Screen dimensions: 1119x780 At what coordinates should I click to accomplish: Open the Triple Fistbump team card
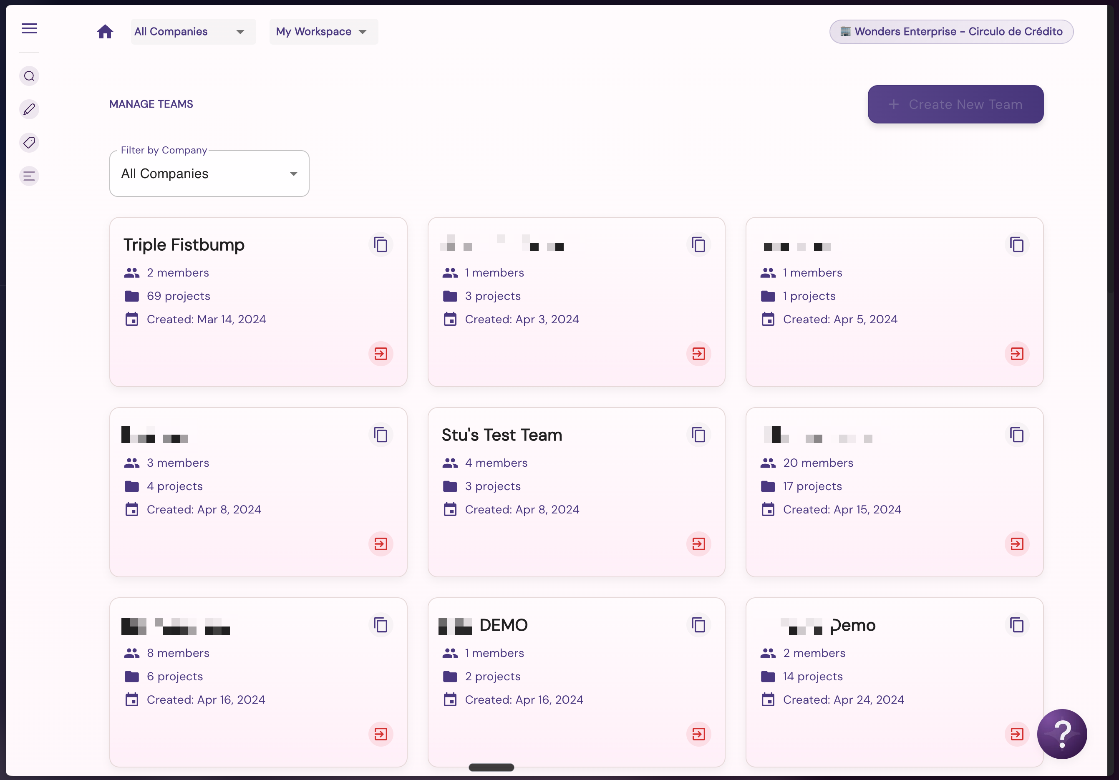pyautogui.click(x=258, y=302)
